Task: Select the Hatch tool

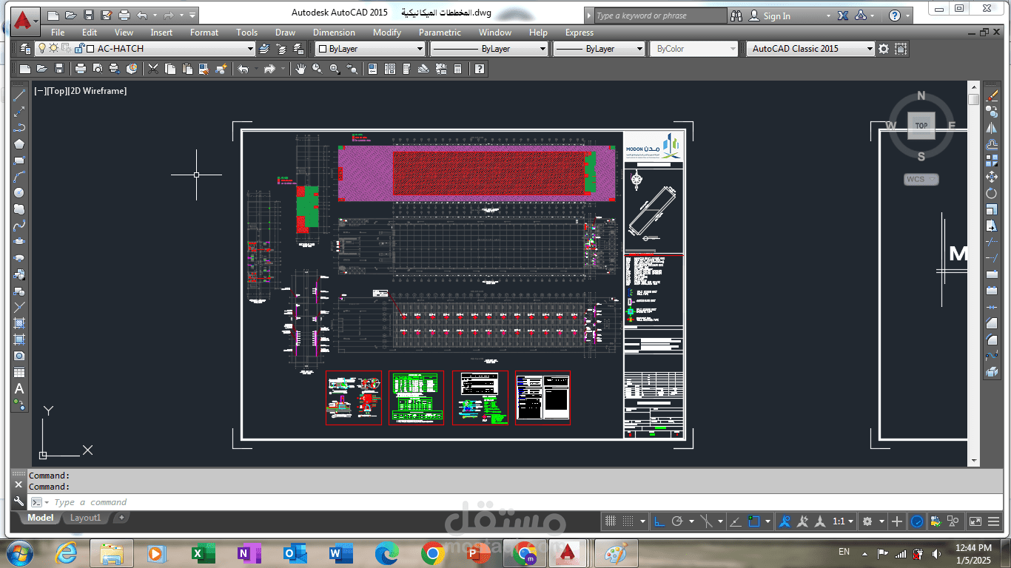Action: 19,323
